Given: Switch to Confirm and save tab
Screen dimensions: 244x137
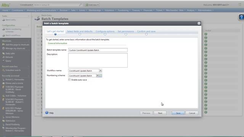Looking at the screenshot, I should pyautogui.click(x=146, y=31).
